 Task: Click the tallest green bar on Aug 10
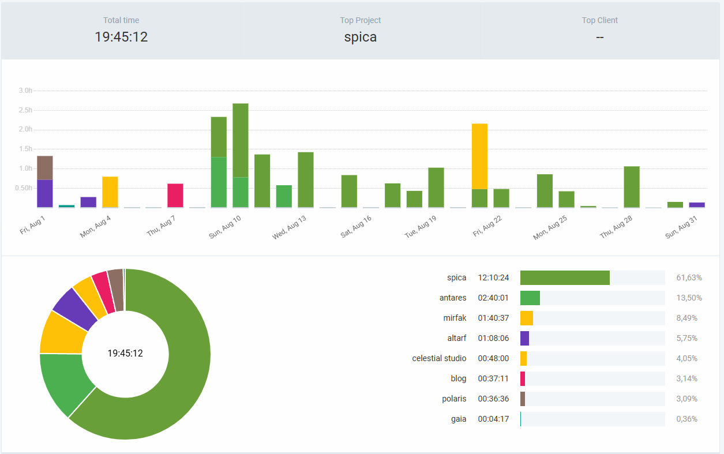241,140
